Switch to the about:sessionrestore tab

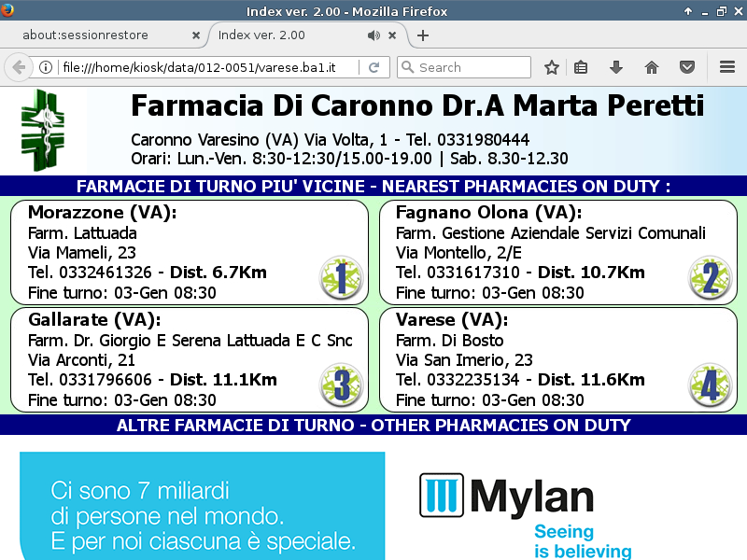(98, 35)
